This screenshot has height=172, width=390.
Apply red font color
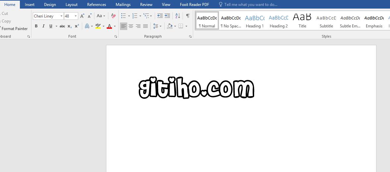(109, 26)
